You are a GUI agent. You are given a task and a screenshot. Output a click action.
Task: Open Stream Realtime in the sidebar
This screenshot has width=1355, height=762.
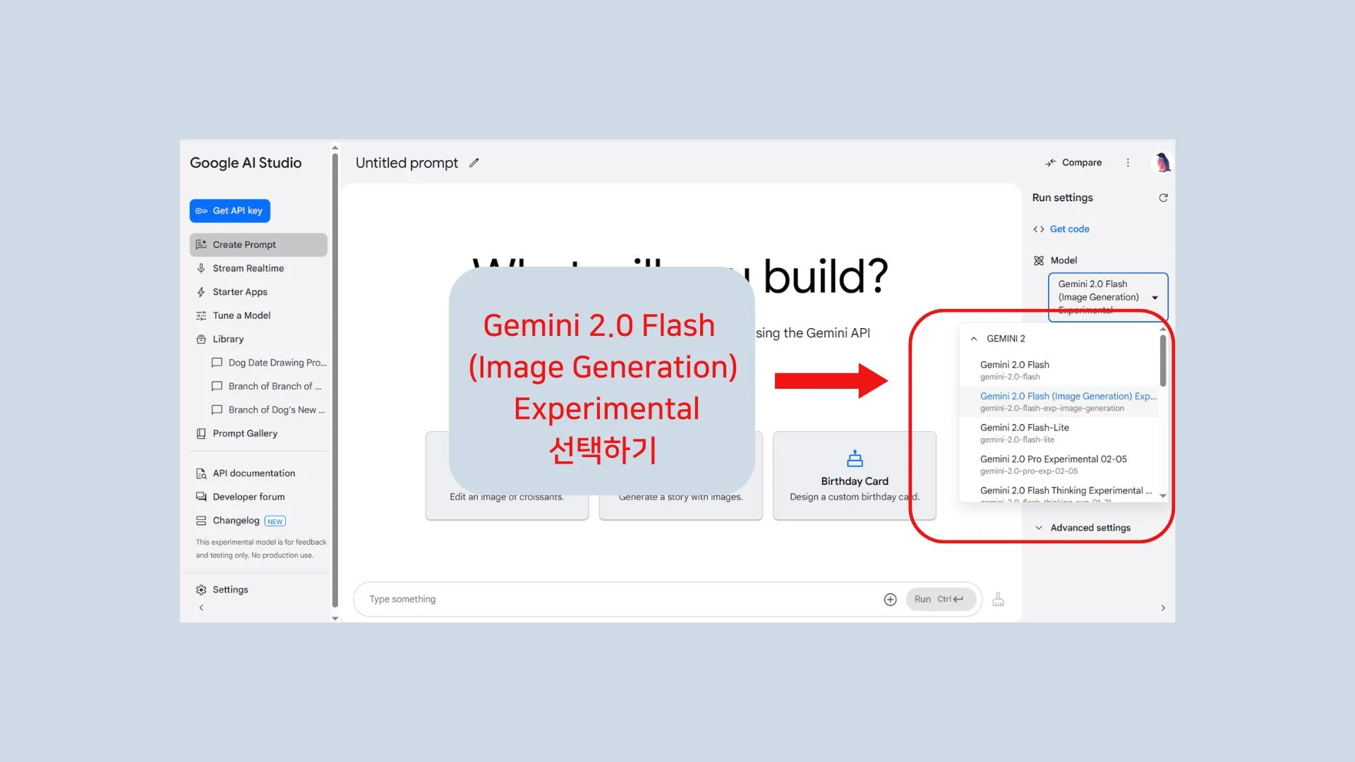point(248,268)
